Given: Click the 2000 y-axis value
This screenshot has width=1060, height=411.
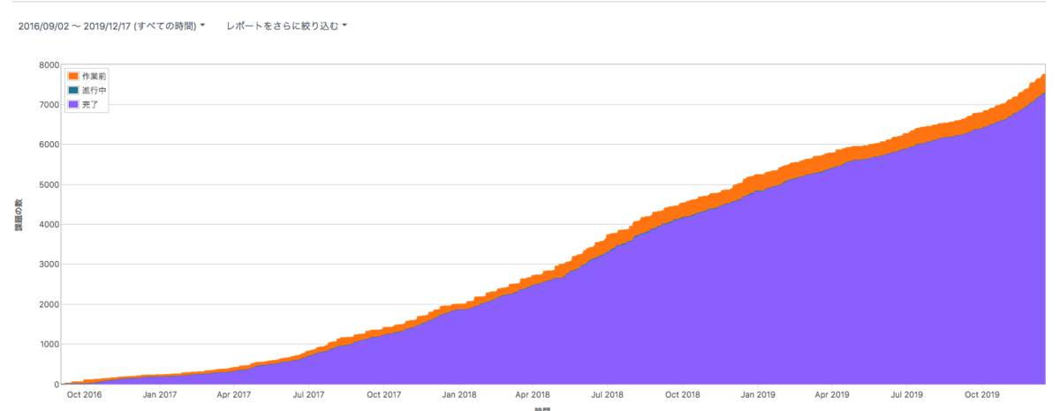Looking at the screenshot, I should click(x=49, y=304).
